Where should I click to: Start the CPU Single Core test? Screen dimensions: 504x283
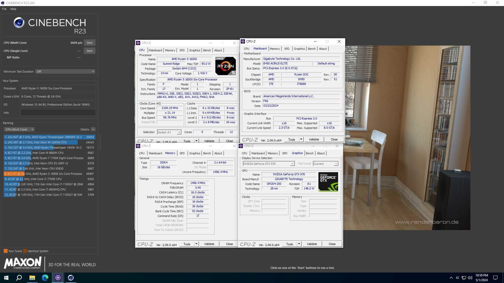click(90, 51)
